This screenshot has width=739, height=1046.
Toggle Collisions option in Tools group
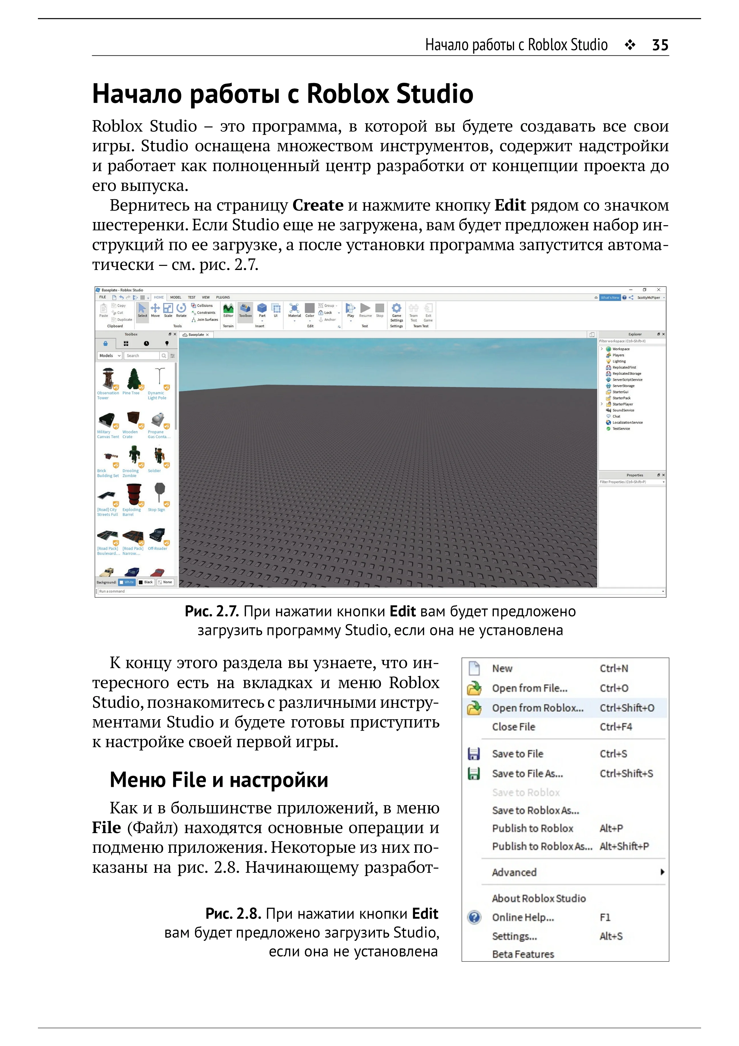click(x=202, y=306)
